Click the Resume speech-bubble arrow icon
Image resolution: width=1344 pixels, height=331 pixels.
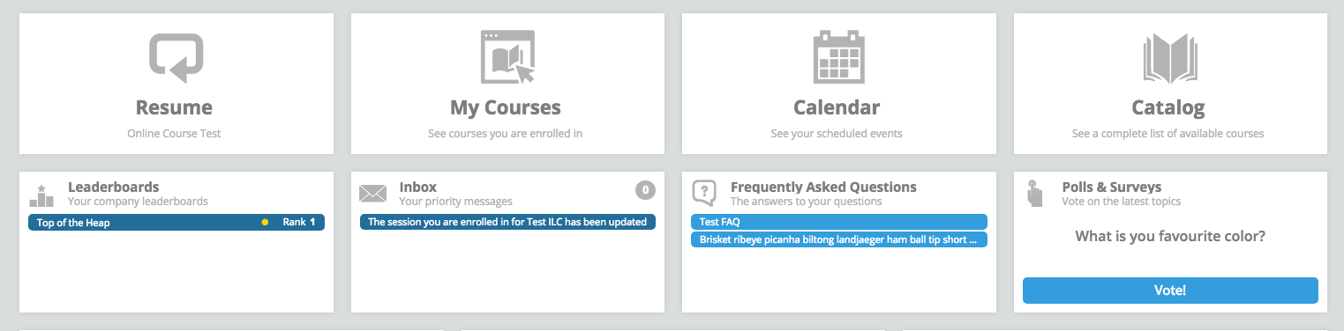[x=176, y=57]
